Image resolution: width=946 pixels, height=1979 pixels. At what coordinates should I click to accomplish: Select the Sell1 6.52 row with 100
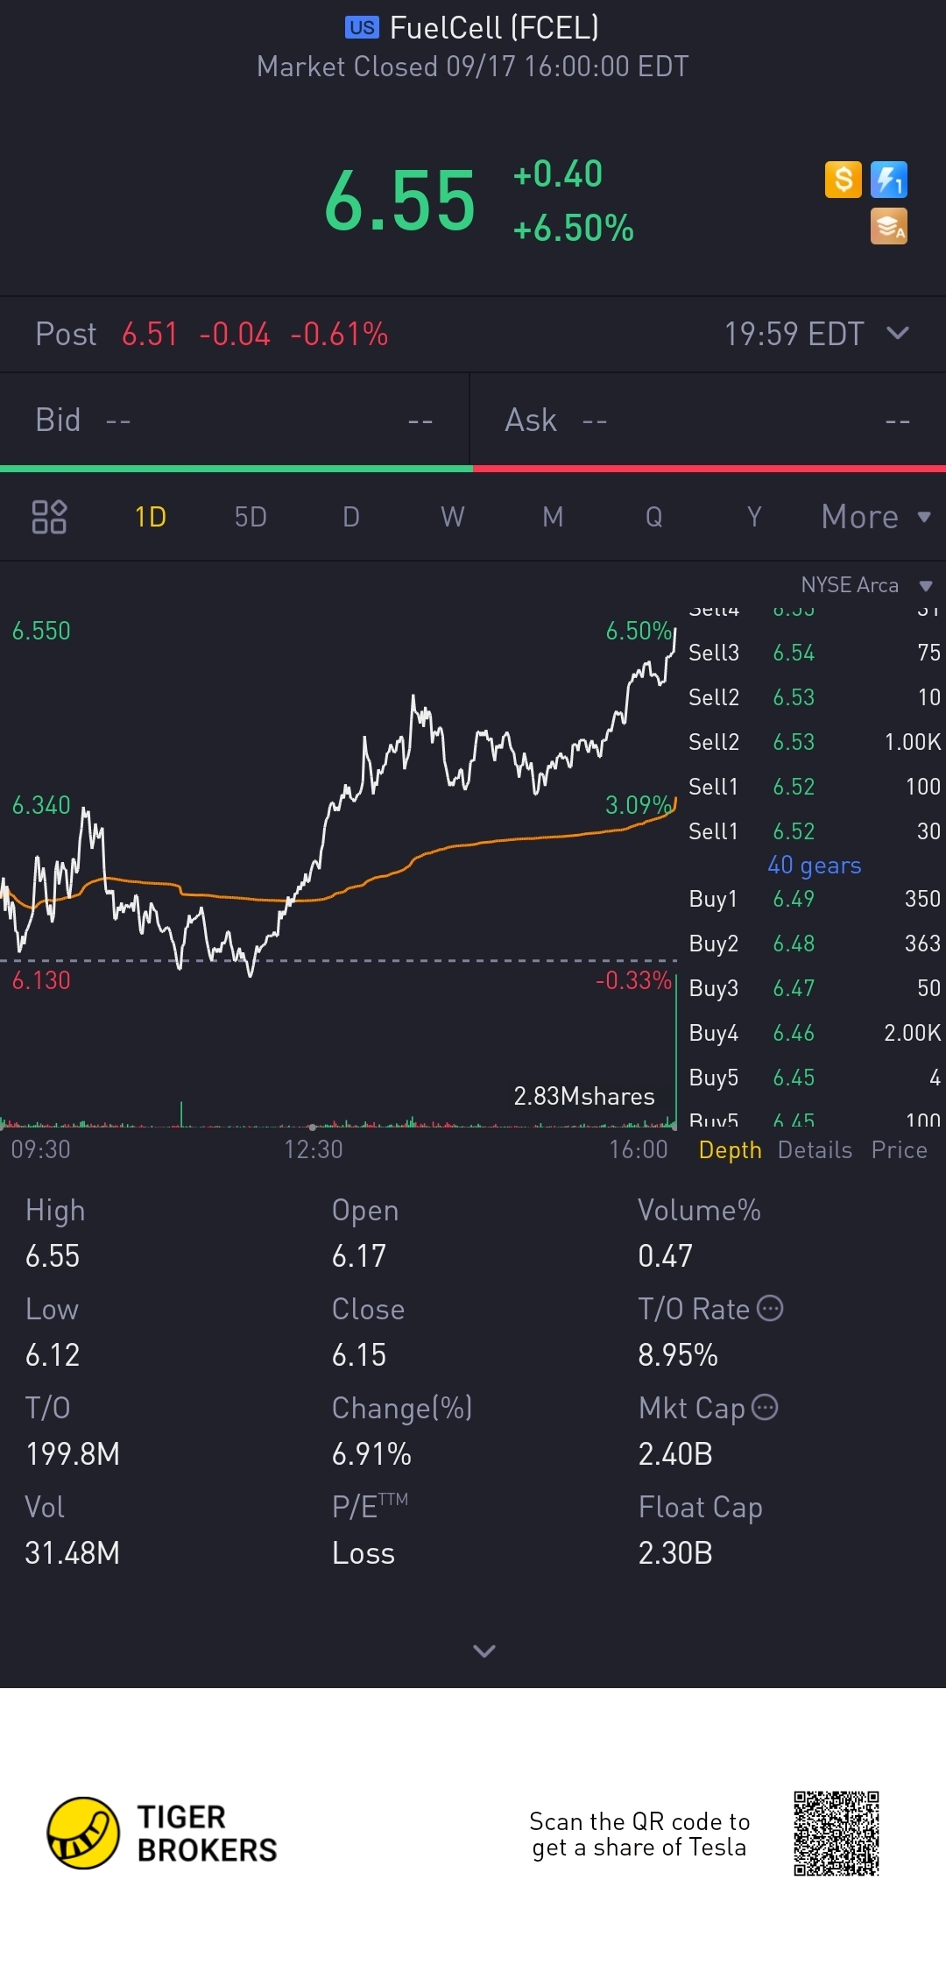click(x=815, y=787)
